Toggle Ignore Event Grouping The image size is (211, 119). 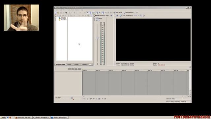100,13
